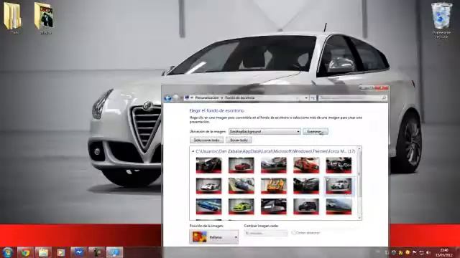Open the network icon in system tray
460x258 pixels.
coord(421,252)
